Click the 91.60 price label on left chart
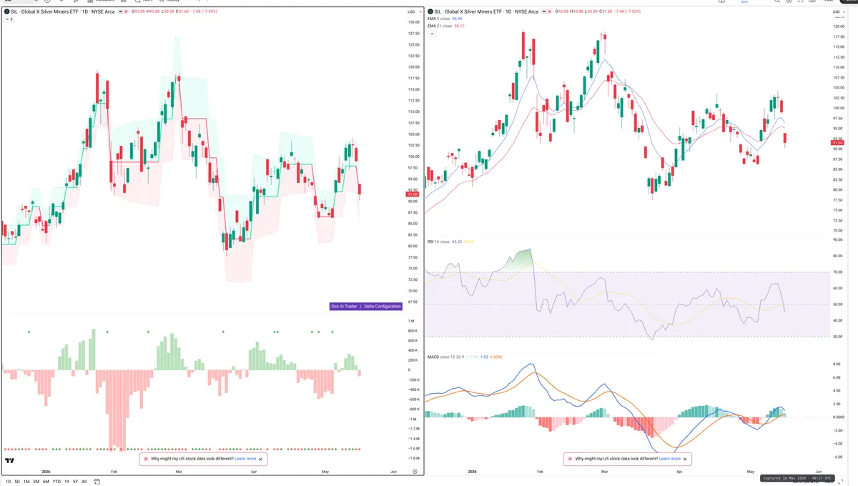This screenshot has width=858, height=486. (x=412, y=194)
